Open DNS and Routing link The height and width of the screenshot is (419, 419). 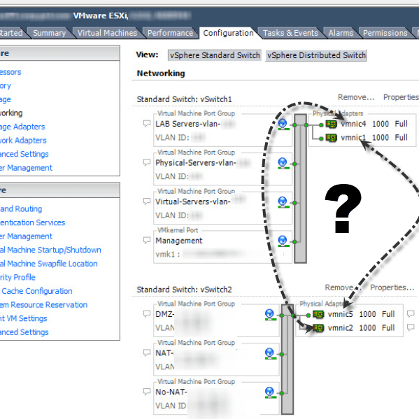click(21, 208)
